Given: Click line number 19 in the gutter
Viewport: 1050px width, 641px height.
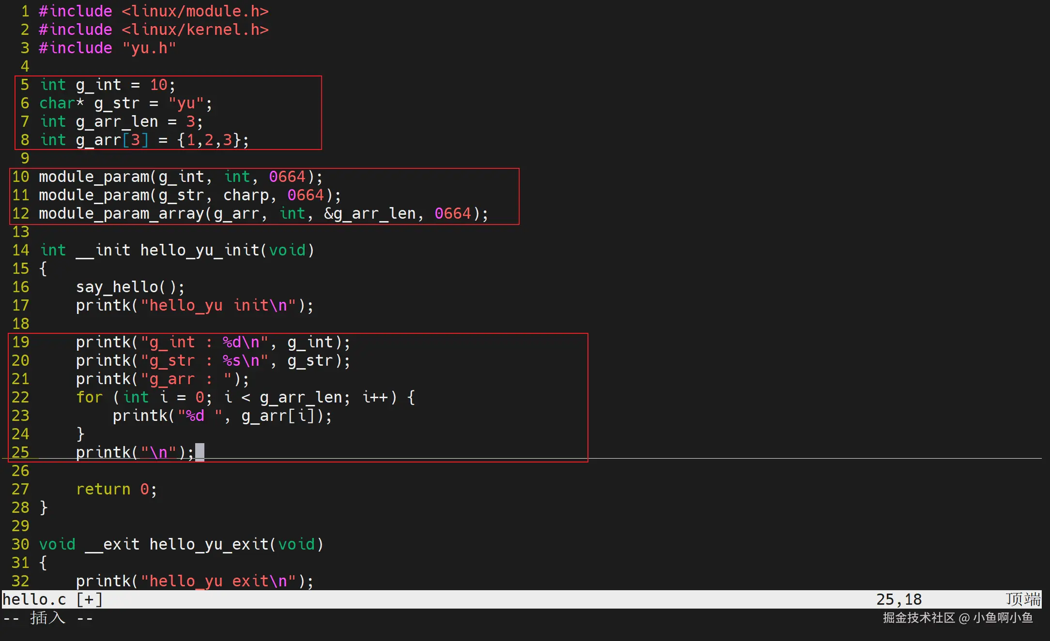Looking at the screenshot, I should point(20,342).
